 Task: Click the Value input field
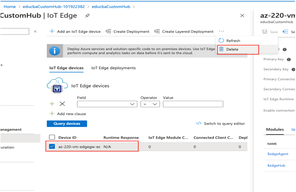tap(193, 104)
